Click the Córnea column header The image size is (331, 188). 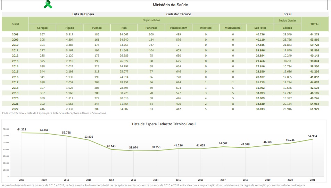(287, 27)
